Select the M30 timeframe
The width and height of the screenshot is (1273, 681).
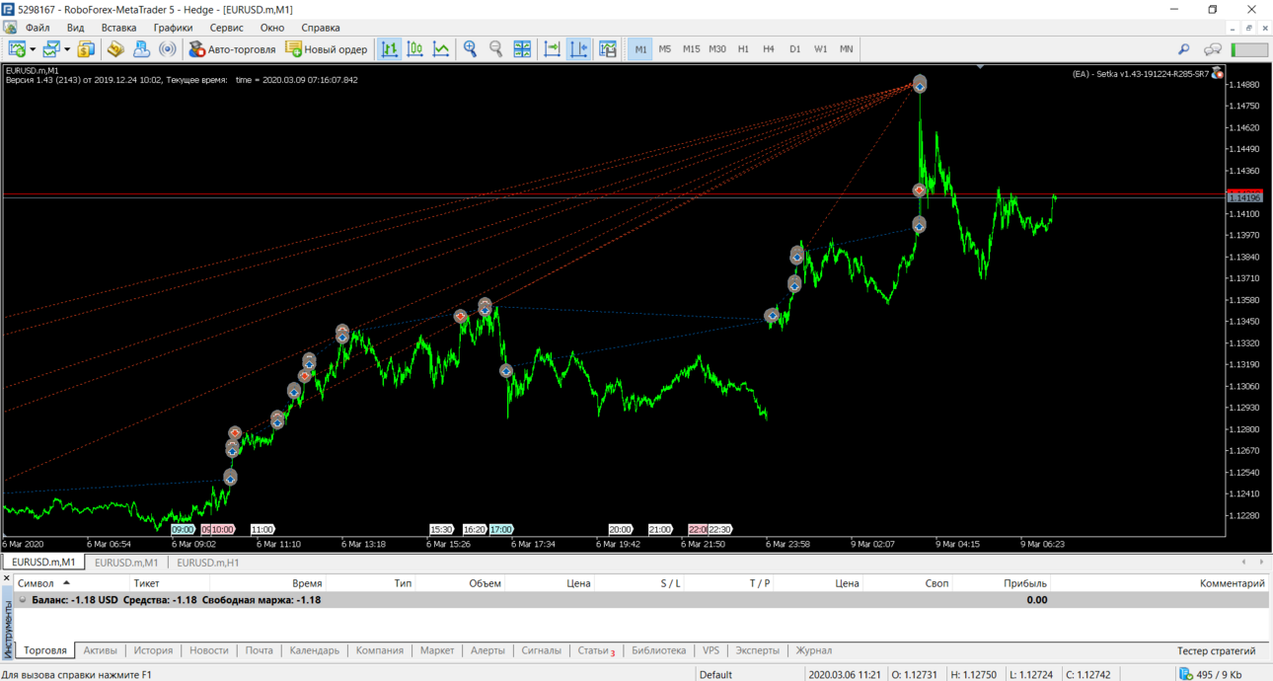pos(717,48)
